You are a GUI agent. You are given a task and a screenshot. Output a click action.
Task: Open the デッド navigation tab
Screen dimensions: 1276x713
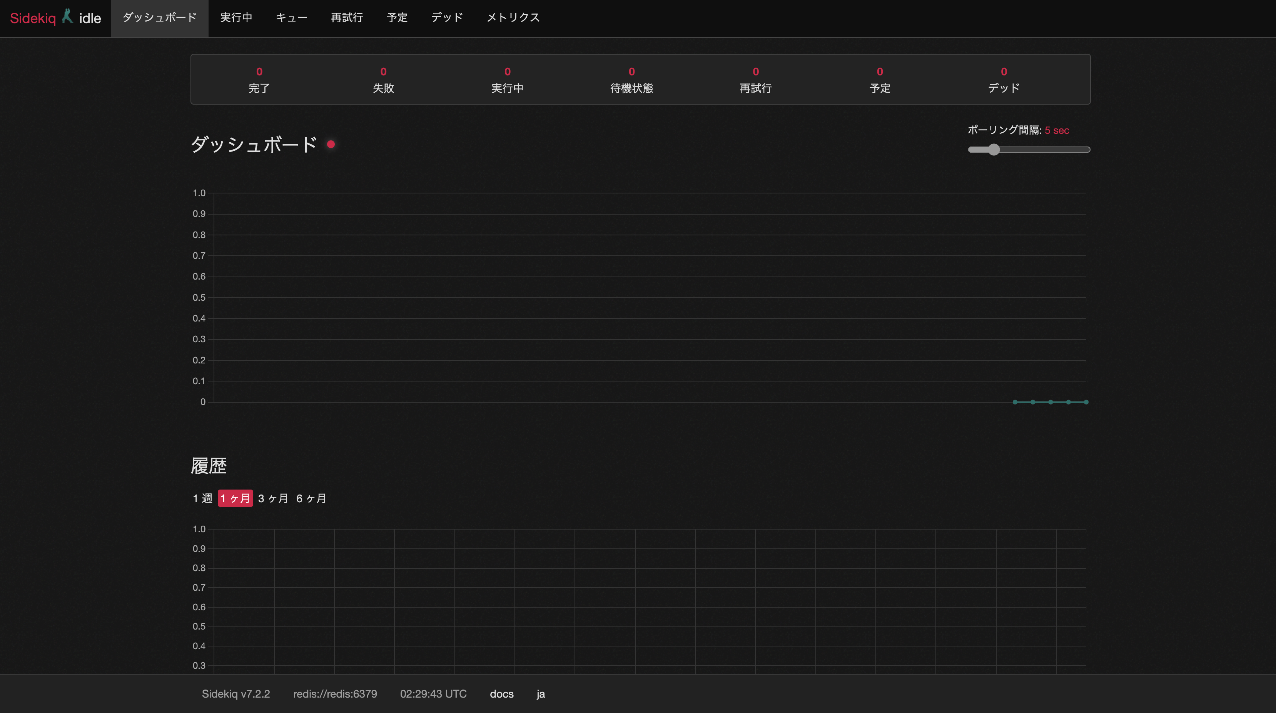(x=447, y=18)
